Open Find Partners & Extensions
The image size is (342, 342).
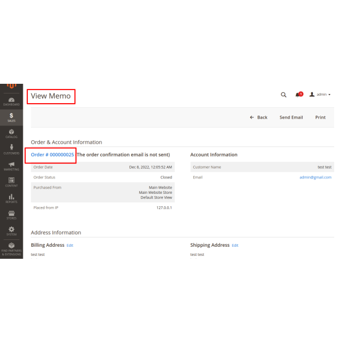click(11, 249)
